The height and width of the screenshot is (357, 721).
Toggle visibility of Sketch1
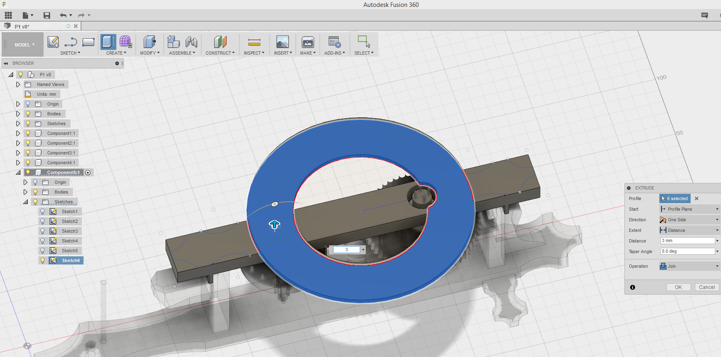tap(43, 212)
